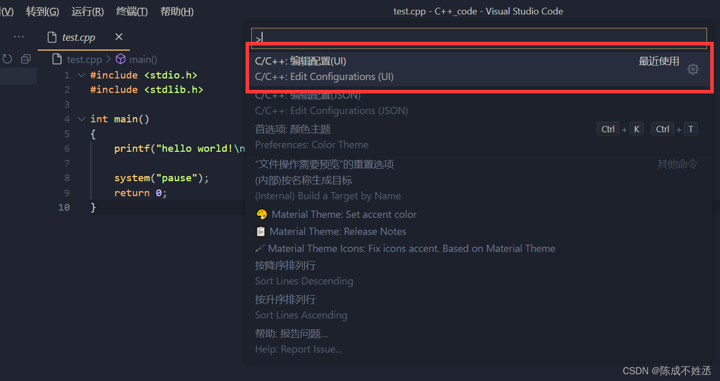Viewport: 720px width, 381px height.
Task: Select C/C++: 编辑配置(UI) command
Action: 479,69
